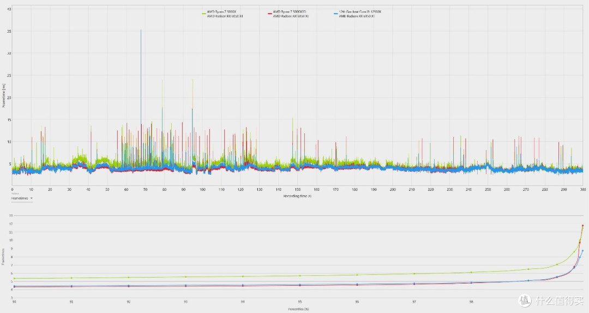
Task: Open the Frametimes metric dropdown
Action: coord(22,198)
